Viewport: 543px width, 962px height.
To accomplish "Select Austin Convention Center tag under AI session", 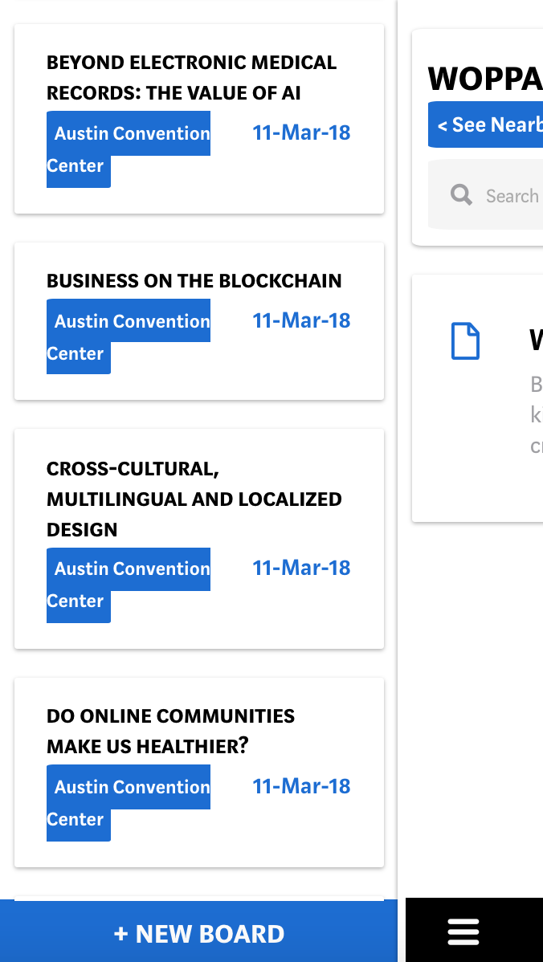I will click(x=129, y=149).
